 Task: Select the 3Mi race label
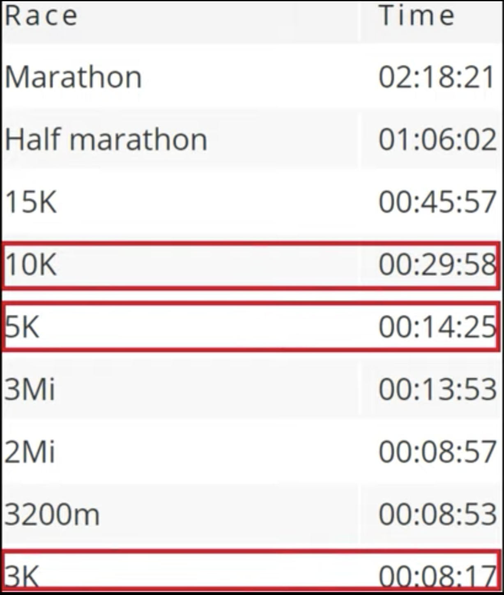click(x=30, y=390)
